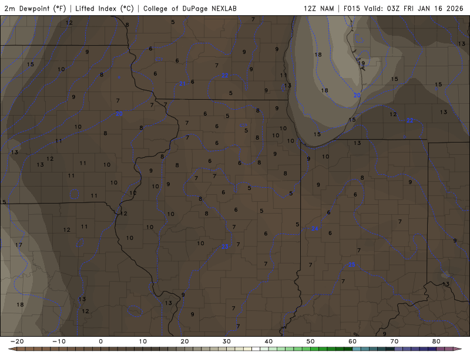
Task: Click the "70" colorbar scale label
Action: pyautogui.click(x=394, y=341)
